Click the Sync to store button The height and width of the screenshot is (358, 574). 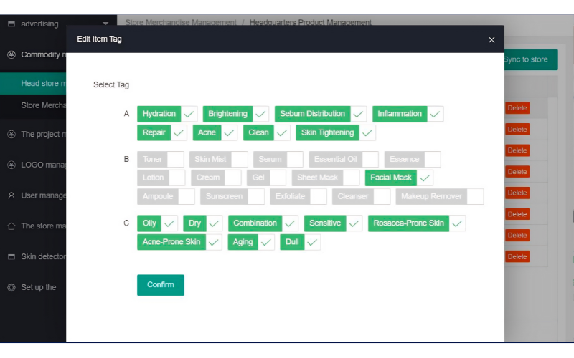tap(531, 59)
